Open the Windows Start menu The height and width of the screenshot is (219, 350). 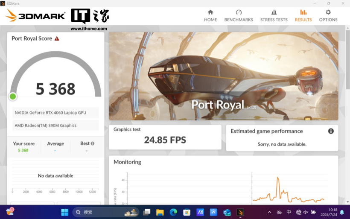(64, 212)
